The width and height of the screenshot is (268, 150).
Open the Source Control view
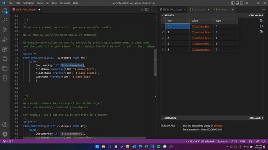[5, 30]
